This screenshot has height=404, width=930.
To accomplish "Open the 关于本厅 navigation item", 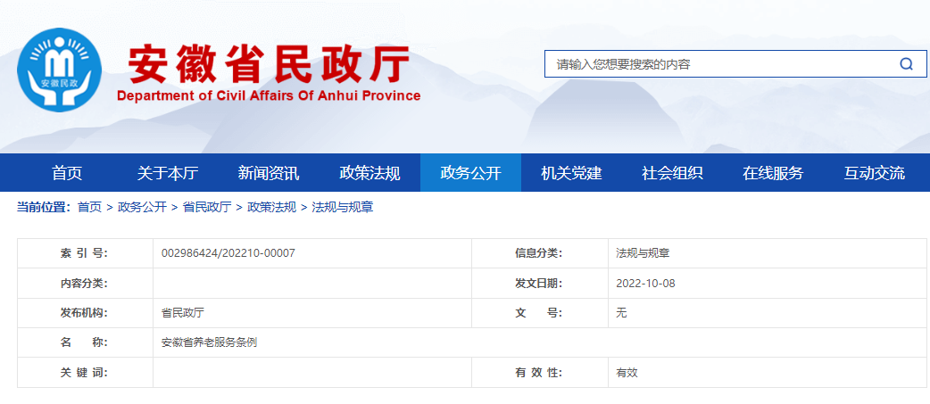I will (168, 173).
